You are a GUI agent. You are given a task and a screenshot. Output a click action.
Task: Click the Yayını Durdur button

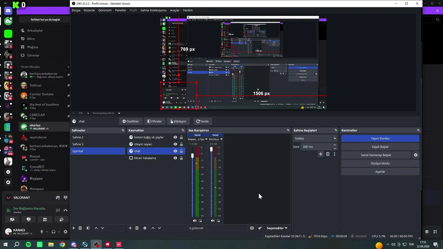[x=380, y=138]
